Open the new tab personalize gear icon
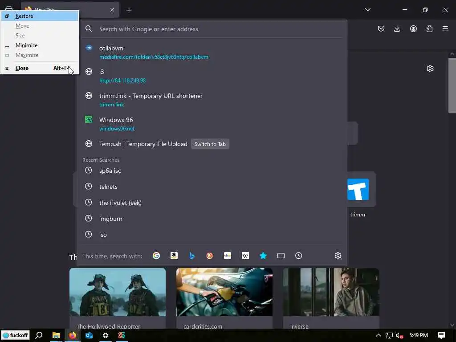 tap(430, 69)
